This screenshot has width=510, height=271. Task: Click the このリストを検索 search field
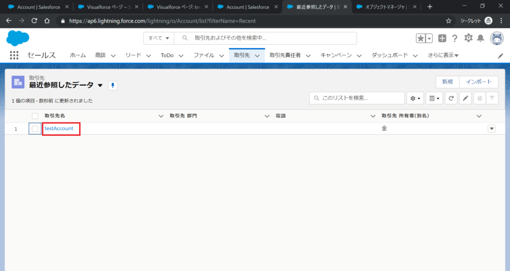(x=357, y=98)
